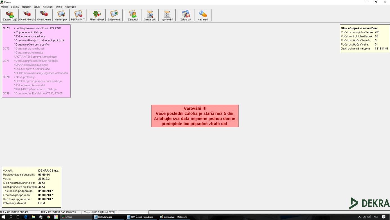Screen dimensions: 390x220
Task: Click the 7:51 taskbar clock
Action: tap(376, 217)
